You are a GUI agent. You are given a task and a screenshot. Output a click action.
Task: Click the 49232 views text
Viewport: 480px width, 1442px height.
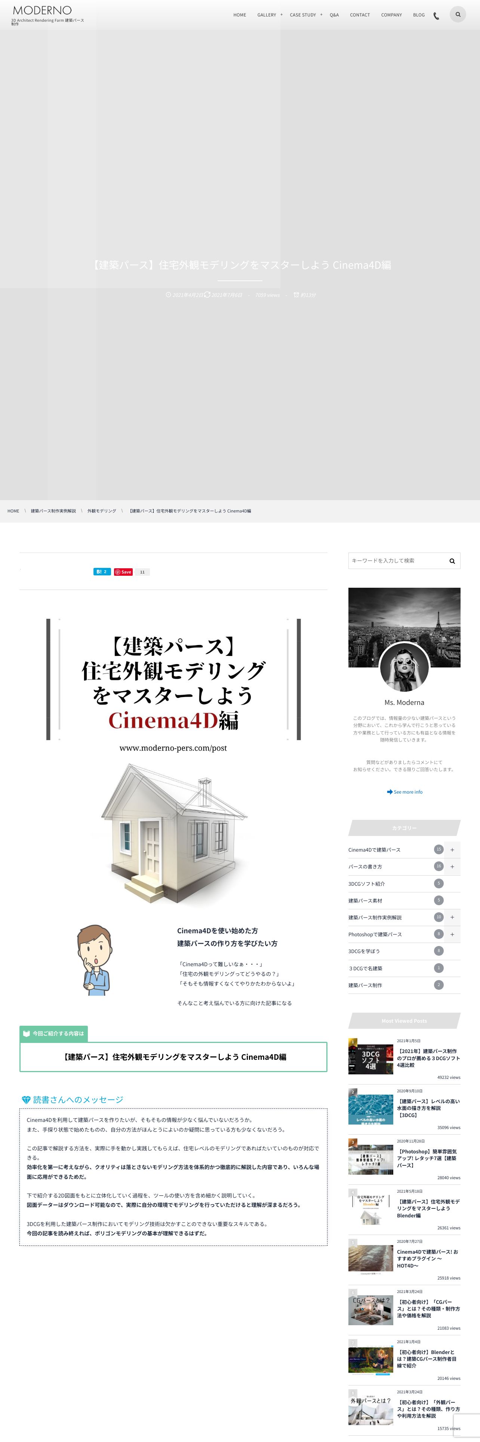click(x=449, y=1077)
